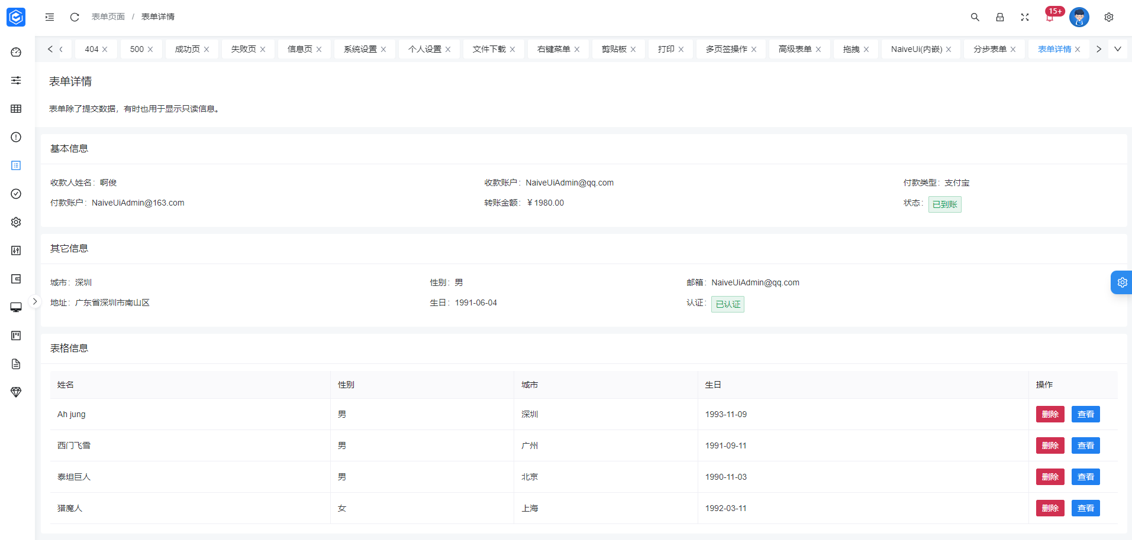The height and width of the screenshot is (540, 1132).
Task: Open notifications bell with 15+ badge
Action: point(1050,18)
